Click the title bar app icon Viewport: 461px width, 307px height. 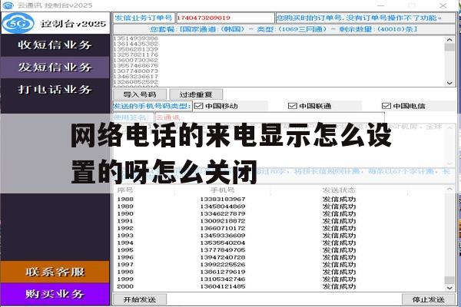(8, 5)
